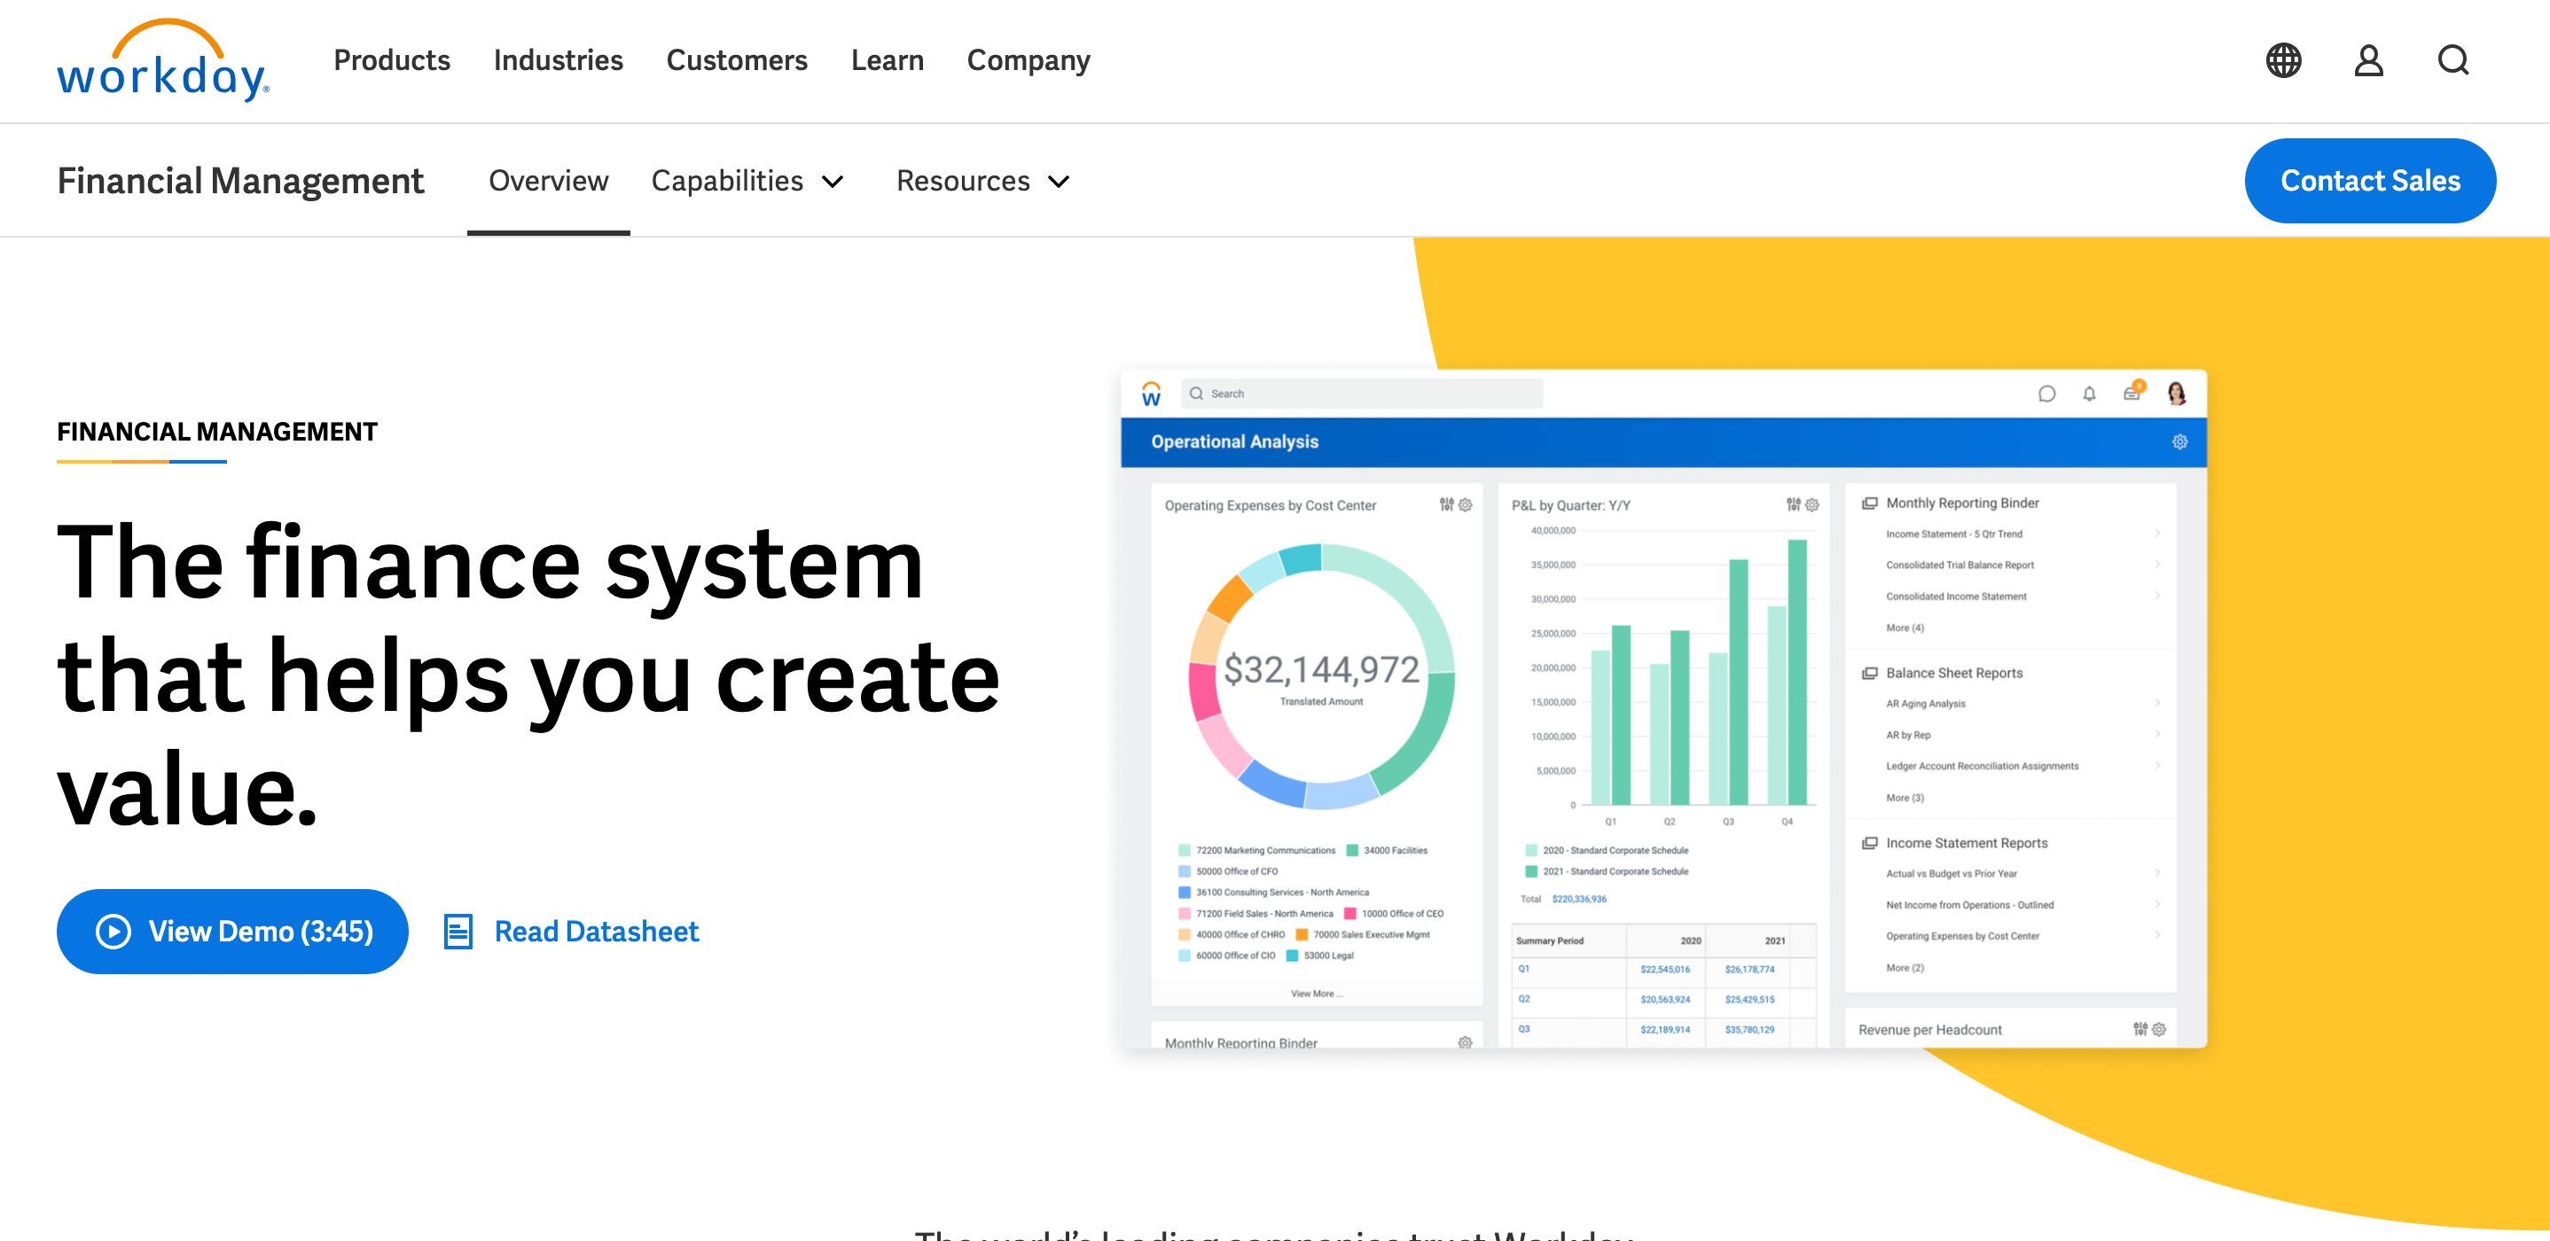Click the Financial Management section title
The image size is (2550, 1241).
click(x=239, y=181)
